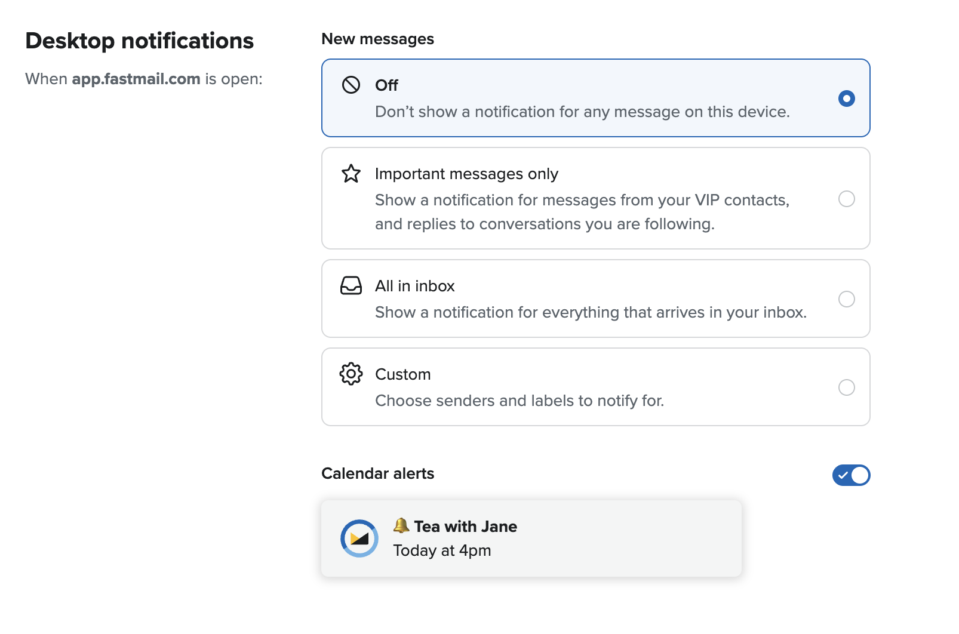Click the Off prohibited-circle icon
The width and height of the screenshot is (959, 634).
(351, 85)
